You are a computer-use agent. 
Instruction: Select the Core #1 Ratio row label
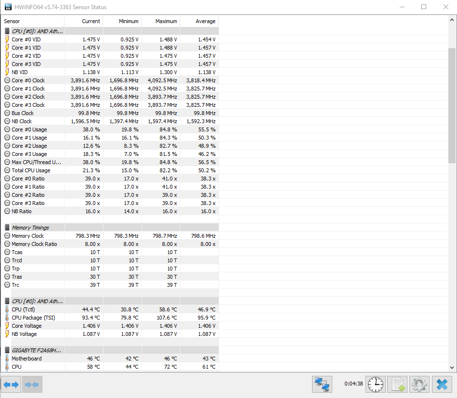coord(28,186)
